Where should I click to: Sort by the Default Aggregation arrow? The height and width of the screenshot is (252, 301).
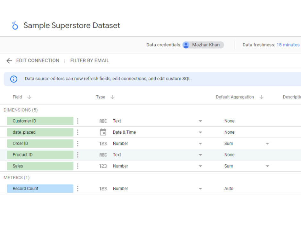pyautogui.click(x=261, y=97)
